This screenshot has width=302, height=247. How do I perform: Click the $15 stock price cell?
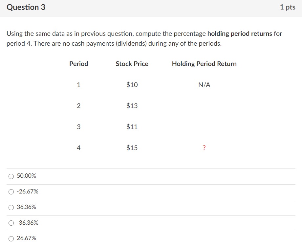pos(132,148)
